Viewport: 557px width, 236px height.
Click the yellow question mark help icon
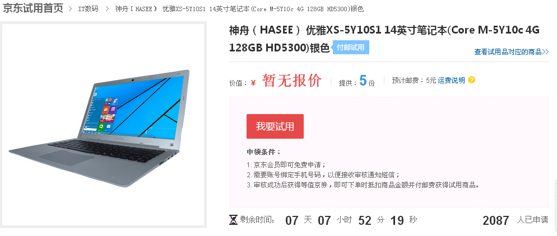pyautogui.click(x=471, y=80)
